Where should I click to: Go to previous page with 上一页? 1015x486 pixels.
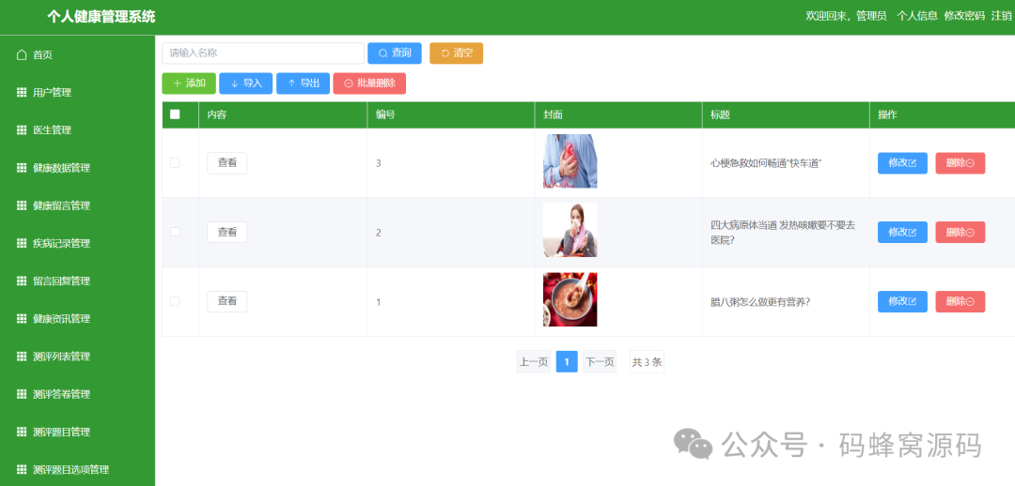pos(534,362)
